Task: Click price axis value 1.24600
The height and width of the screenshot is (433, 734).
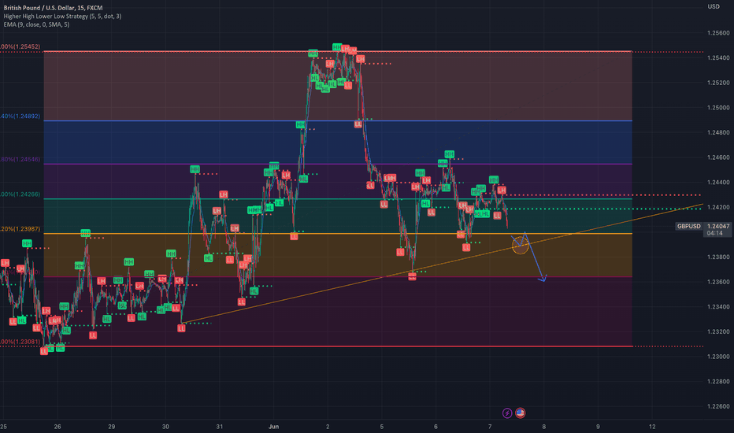Action: (718, 157)
